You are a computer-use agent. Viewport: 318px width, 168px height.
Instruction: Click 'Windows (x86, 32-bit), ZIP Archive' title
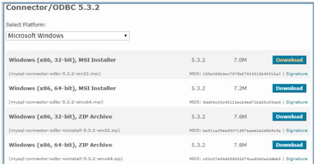60,117
